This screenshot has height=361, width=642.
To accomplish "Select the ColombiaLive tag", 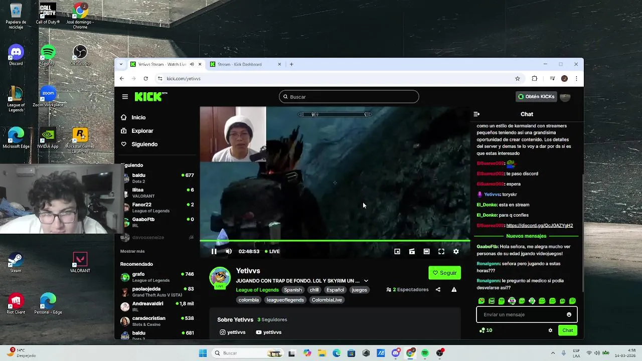I will (x=327, y=300).
